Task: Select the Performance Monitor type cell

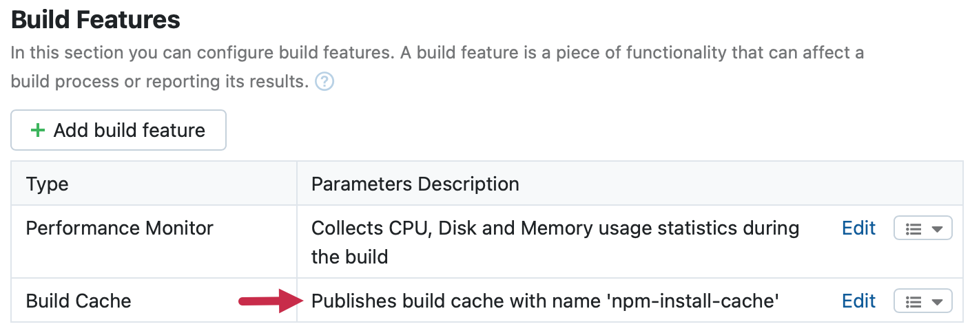Action: pyautogui.click(x=119, y=228)
